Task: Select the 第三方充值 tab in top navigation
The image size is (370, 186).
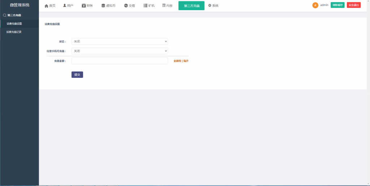Action: tap(192, 6)
